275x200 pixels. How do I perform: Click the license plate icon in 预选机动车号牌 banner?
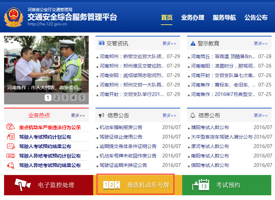tap(112, 185)
